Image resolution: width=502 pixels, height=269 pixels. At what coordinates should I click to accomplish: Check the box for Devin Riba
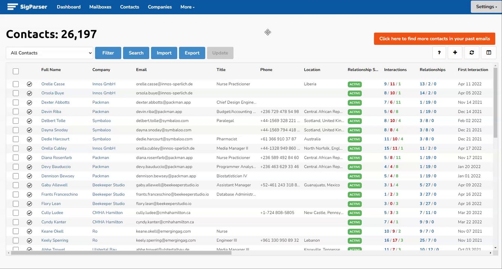coord(16,112)
